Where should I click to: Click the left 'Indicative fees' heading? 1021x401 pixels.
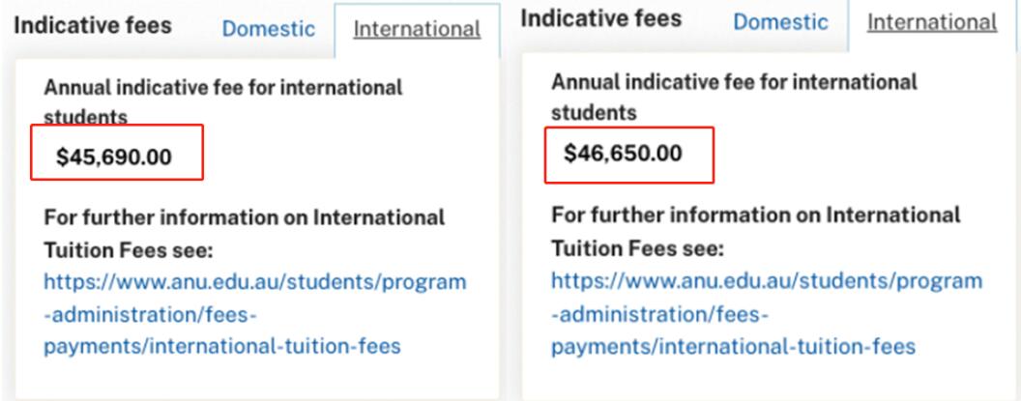pyautogui.click(x=93, y=25)
